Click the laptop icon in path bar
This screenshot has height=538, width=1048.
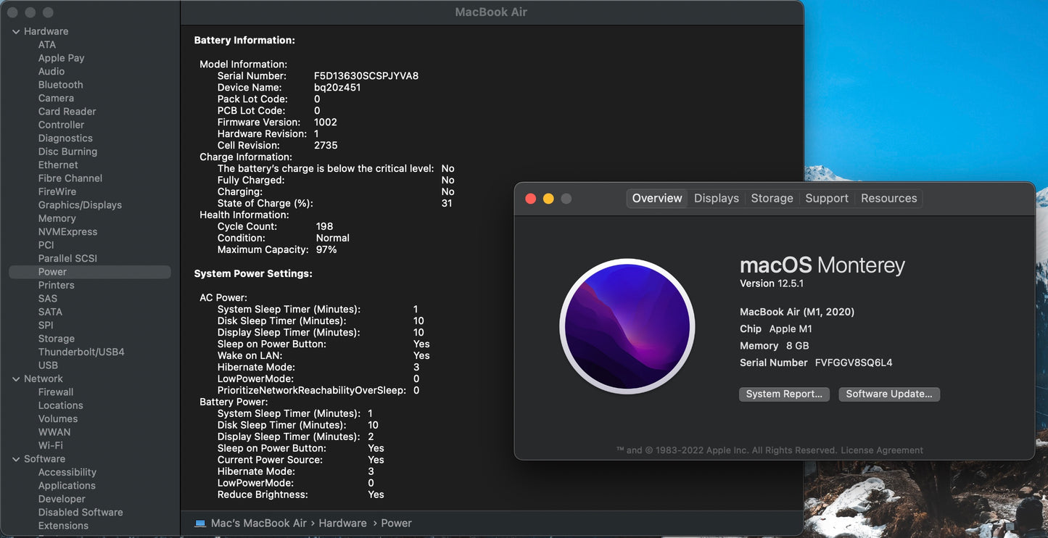201,523
